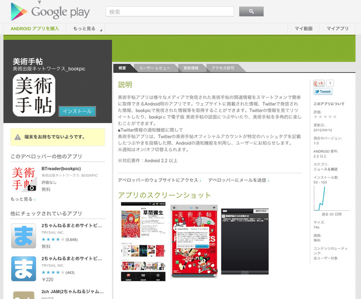Click 50 - 100 install count text
Viewport: 361px width, 299px height.
(320, 182)
